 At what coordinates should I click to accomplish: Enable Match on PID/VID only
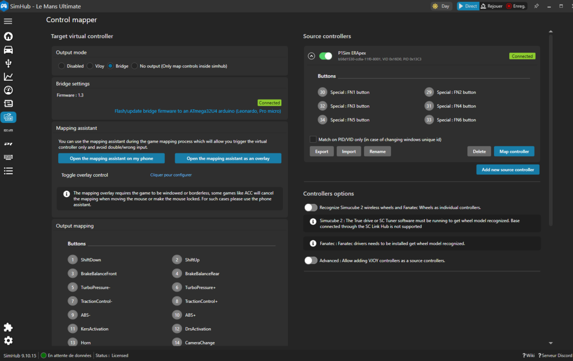tap(312, 139)
